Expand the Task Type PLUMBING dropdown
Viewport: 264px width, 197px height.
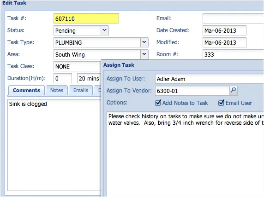[144, 42]
